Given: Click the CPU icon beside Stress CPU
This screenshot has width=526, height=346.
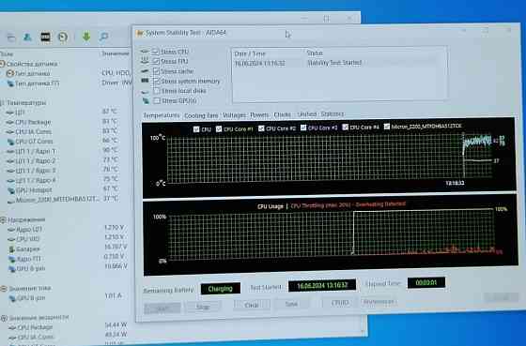Looking at the screenshot, I should pos(145,52).
